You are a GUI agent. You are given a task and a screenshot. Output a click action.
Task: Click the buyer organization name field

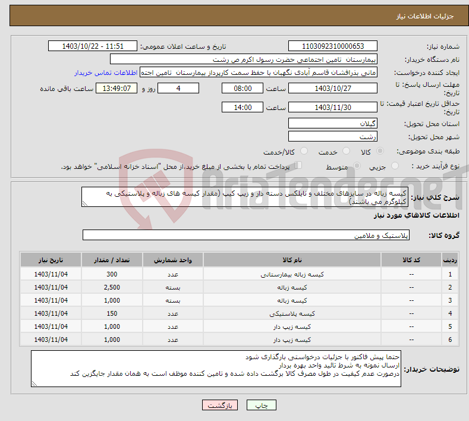244,59
